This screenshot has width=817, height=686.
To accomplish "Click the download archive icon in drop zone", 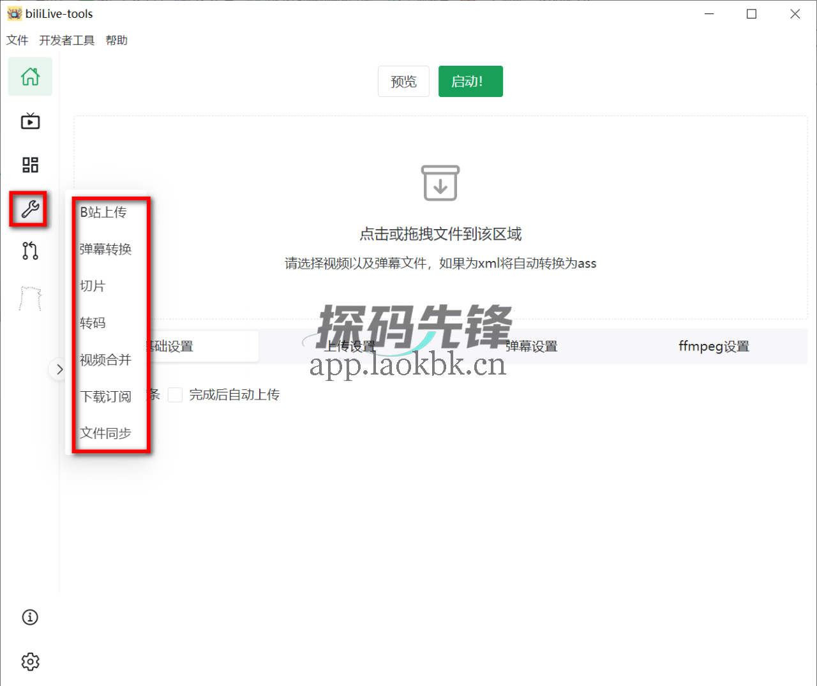I will 440,183.
